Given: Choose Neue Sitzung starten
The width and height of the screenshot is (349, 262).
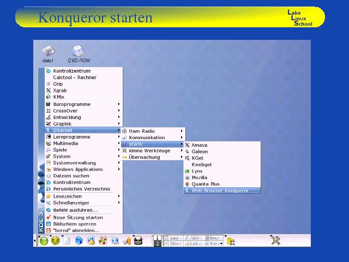Looking at the screenshot, I should pos(83,217).
